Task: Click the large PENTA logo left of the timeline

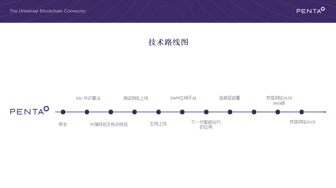Action: tap(29, 110)
